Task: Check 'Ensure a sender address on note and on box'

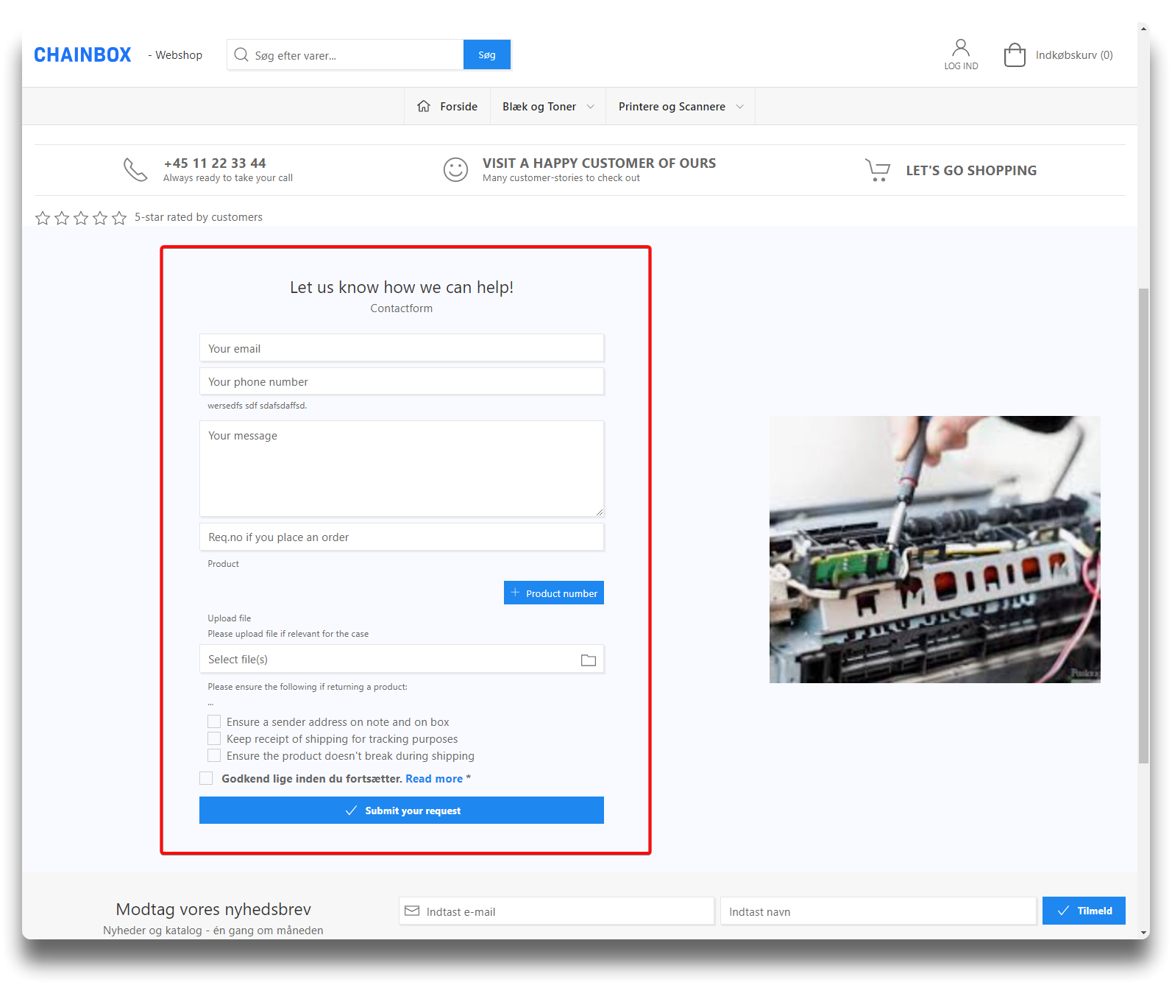Action: 214,721
